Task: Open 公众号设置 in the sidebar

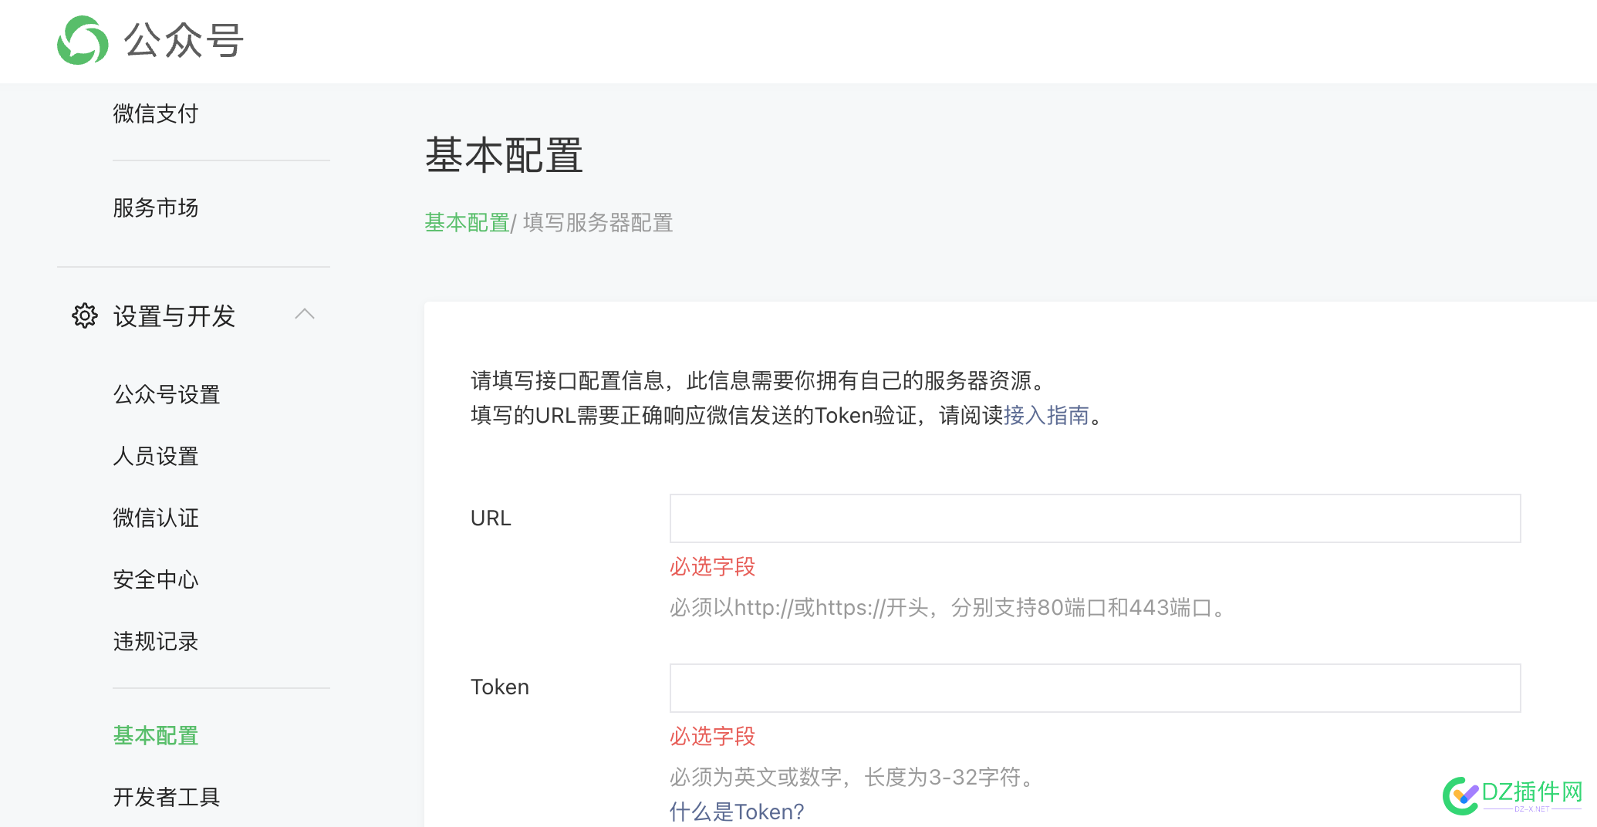Action: click(x=167, y=394)
